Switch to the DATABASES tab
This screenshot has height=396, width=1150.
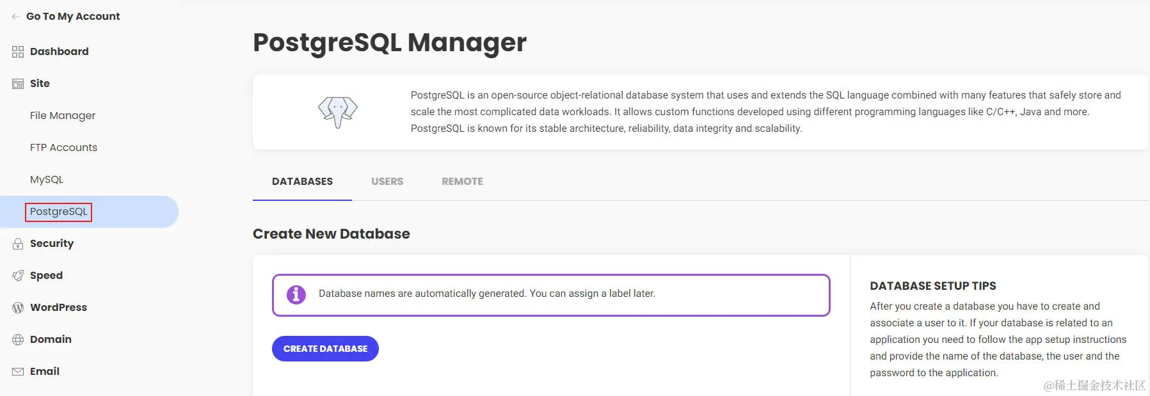tap(302, 182)
